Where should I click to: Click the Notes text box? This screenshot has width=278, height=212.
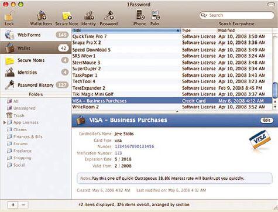tap(174, 178)
